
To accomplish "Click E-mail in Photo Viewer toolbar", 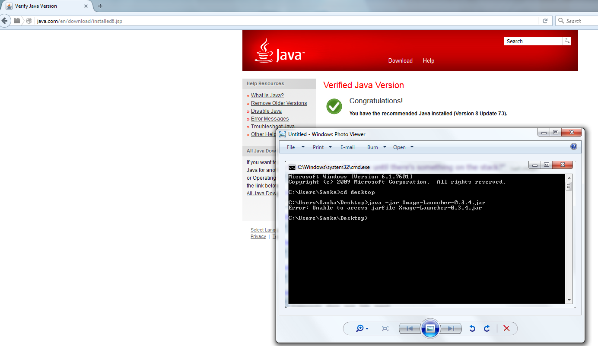I will (347, 147).
